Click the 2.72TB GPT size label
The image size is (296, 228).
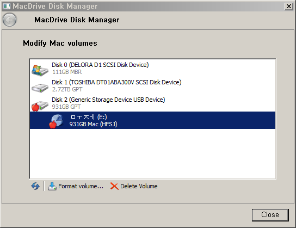click(x=67, y=89)
